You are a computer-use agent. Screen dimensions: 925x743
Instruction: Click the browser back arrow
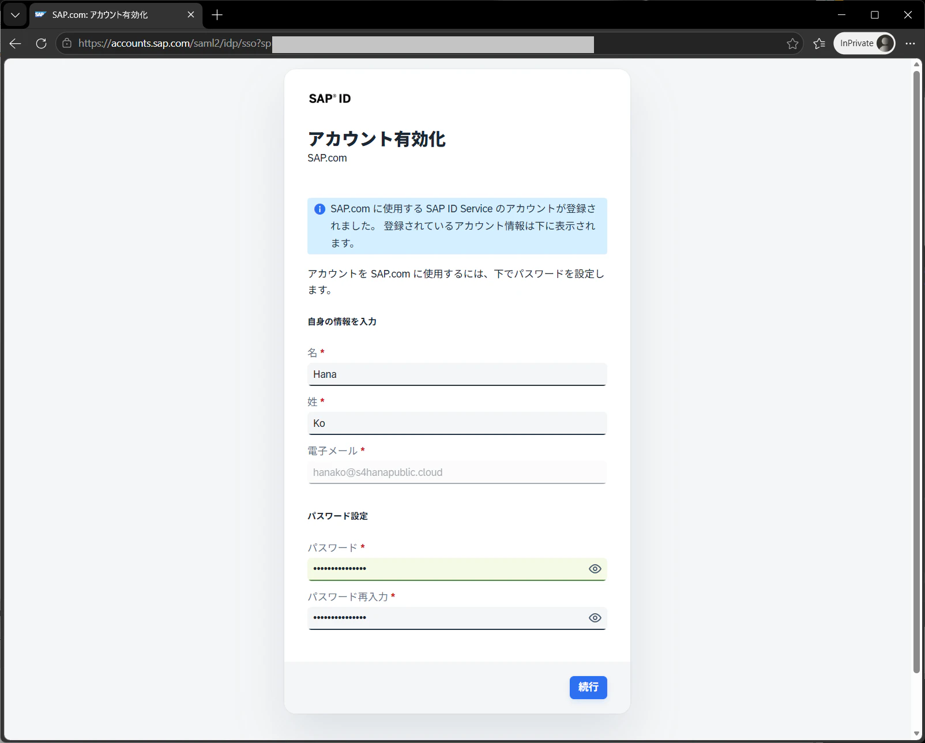[16, 43]
